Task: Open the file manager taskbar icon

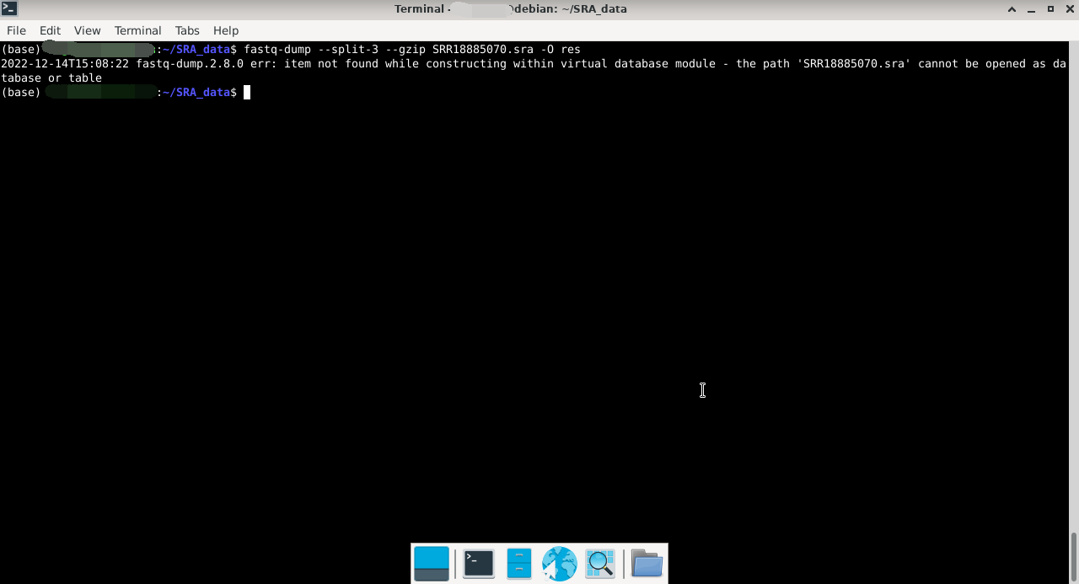Action: click(x=518, y=564)
